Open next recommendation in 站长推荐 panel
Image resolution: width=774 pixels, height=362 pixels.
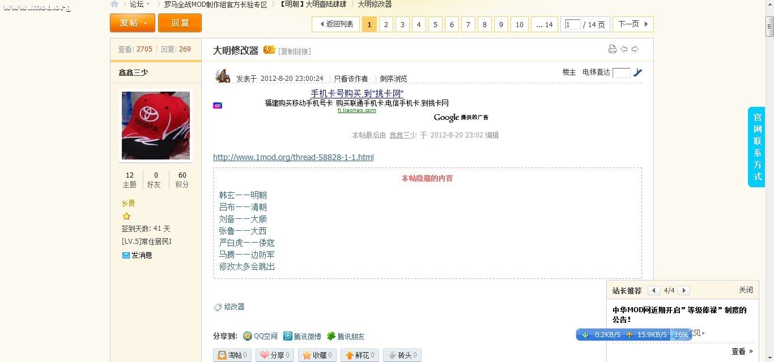tap(684, 290)
